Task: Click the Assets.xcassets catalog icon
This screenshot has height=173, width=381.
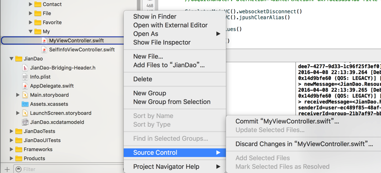Action: coord(25,104)
